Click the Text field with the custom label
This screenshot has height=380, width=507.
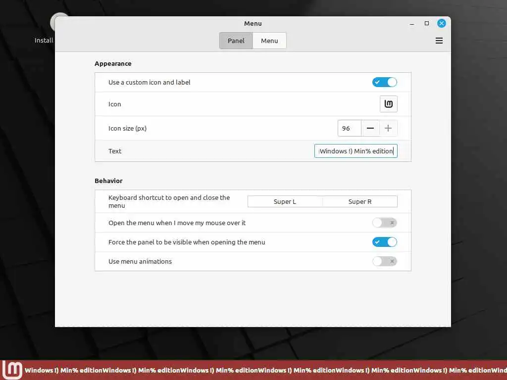355,151
